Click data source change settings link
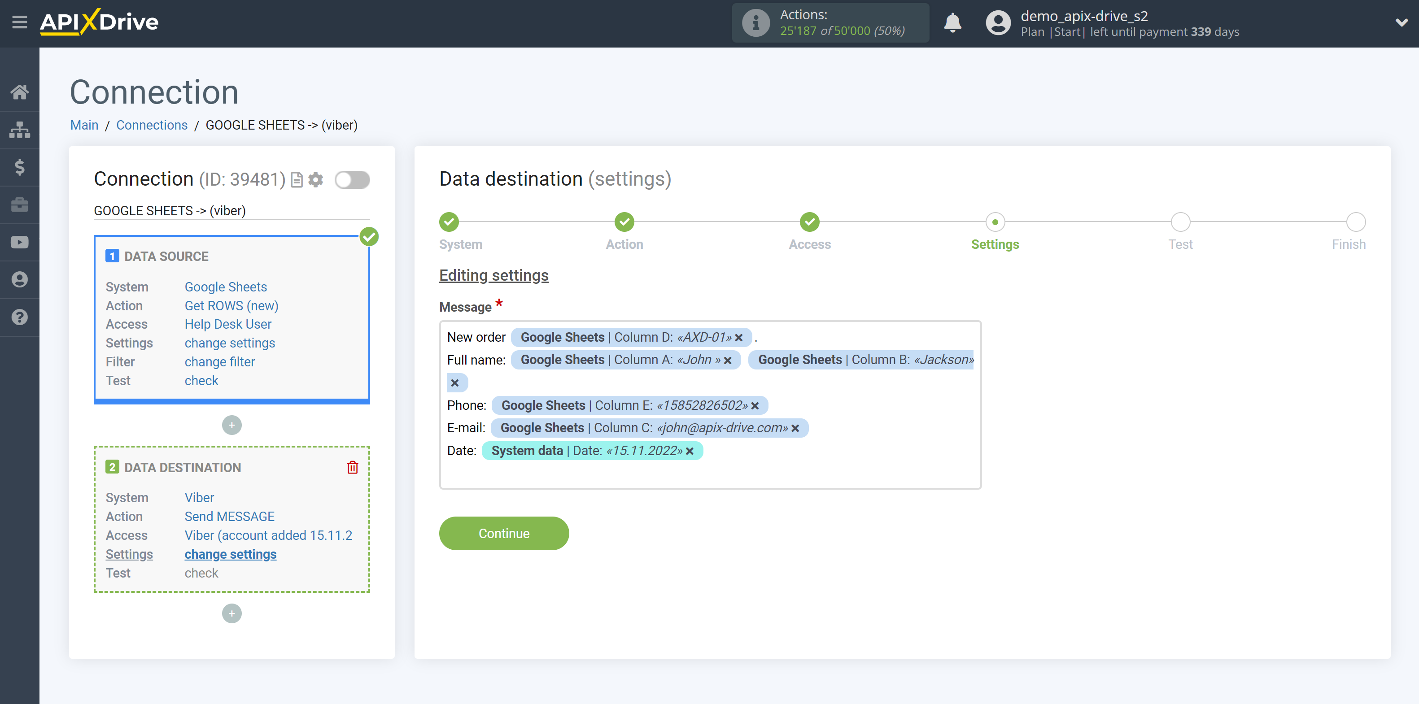1419x704 pixels. pos(230,343)
